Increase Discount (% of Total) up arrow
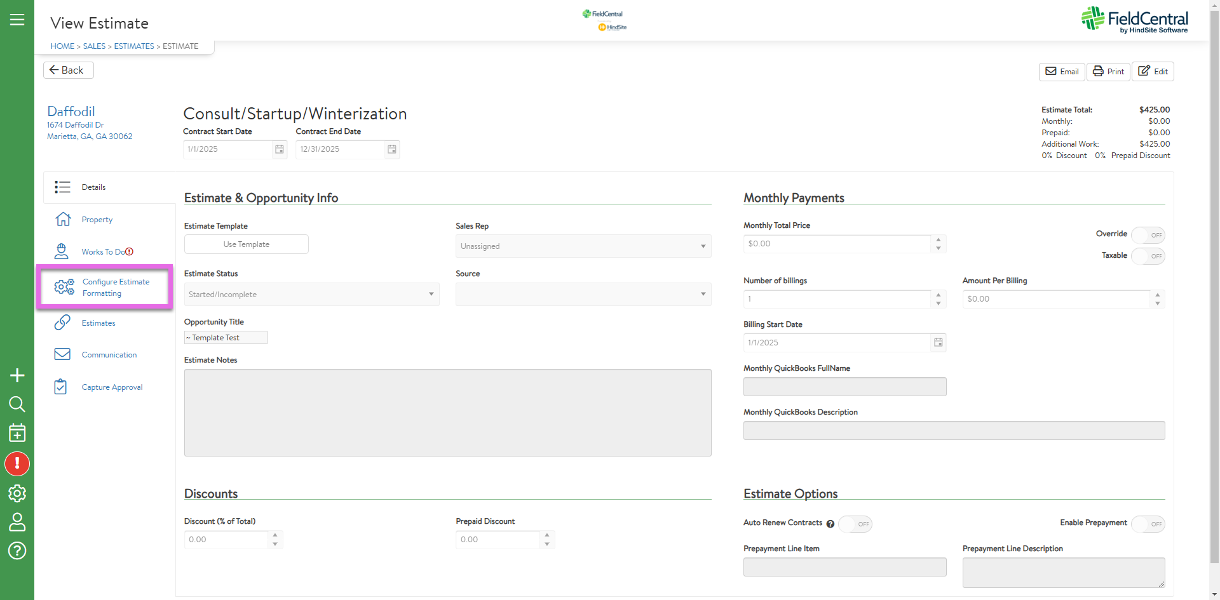The width and height of the screenshot is (1220, 600). pyautogui.click(x=275, y=535)
